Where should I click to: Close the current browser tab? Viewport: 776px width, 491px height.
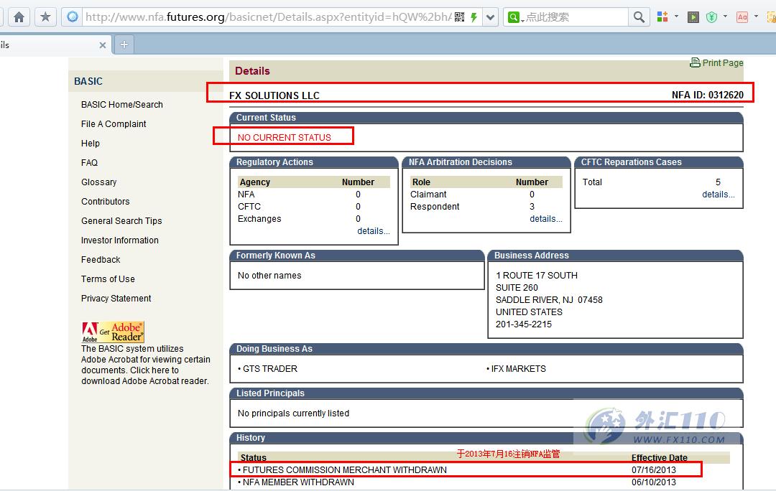tap(103, 45)
